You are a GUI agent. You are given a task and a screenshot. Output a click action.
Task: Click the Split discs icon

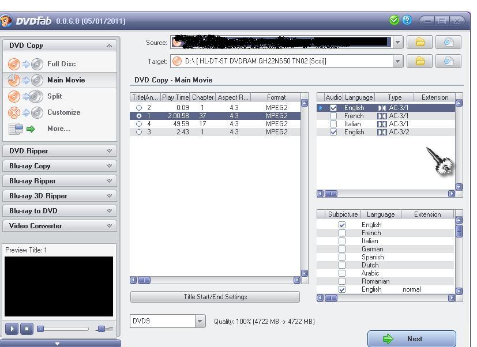[25, 96]
